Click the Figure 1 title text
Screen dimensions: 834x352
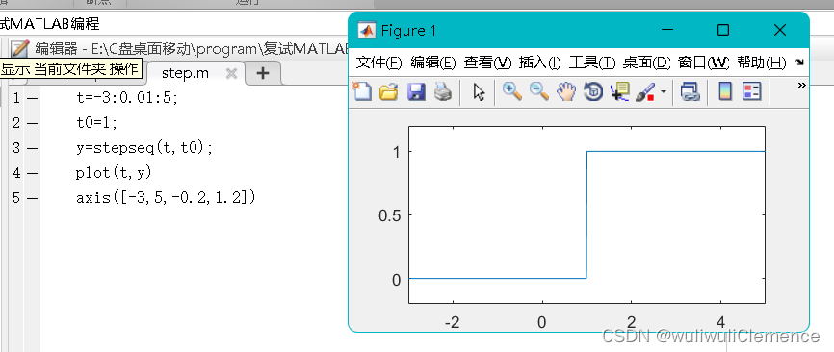(408, 31)
